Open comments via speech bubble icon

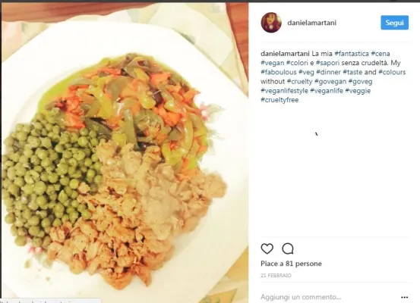pyautogui.click(x=288, y=248)
